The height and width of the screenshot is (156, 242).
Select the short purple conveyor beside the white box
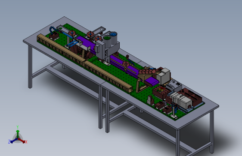(152, 82)
